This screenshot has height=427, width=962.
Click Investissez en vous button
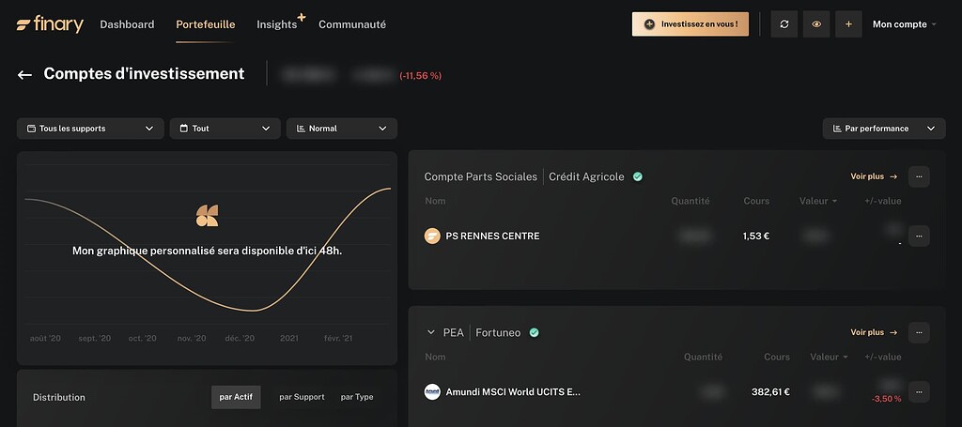coord(690,24)
